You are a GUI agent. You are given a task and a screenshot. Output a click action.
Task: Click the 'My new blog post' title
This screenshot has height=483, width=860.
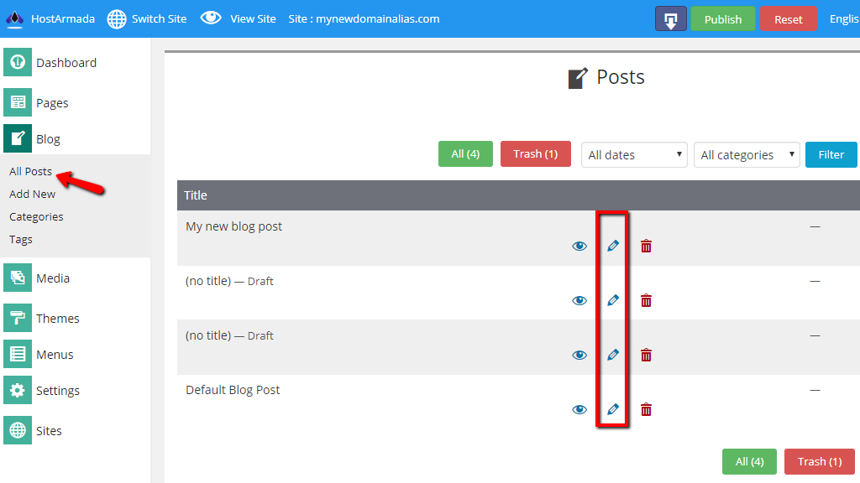tap(233, 226)
